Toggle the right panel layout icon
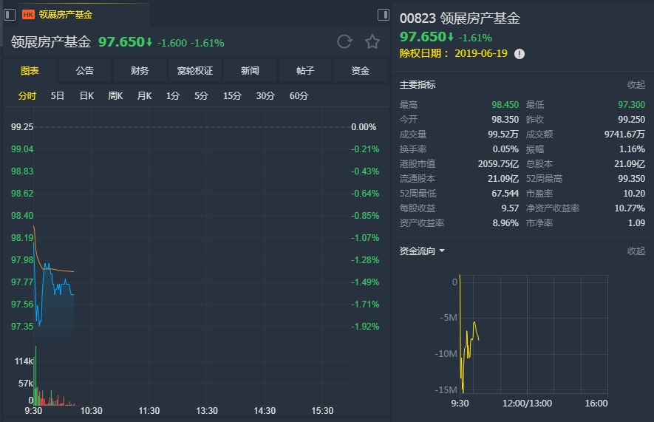The width and height of the screenshot is (654, 422). (x=384, y=15)
